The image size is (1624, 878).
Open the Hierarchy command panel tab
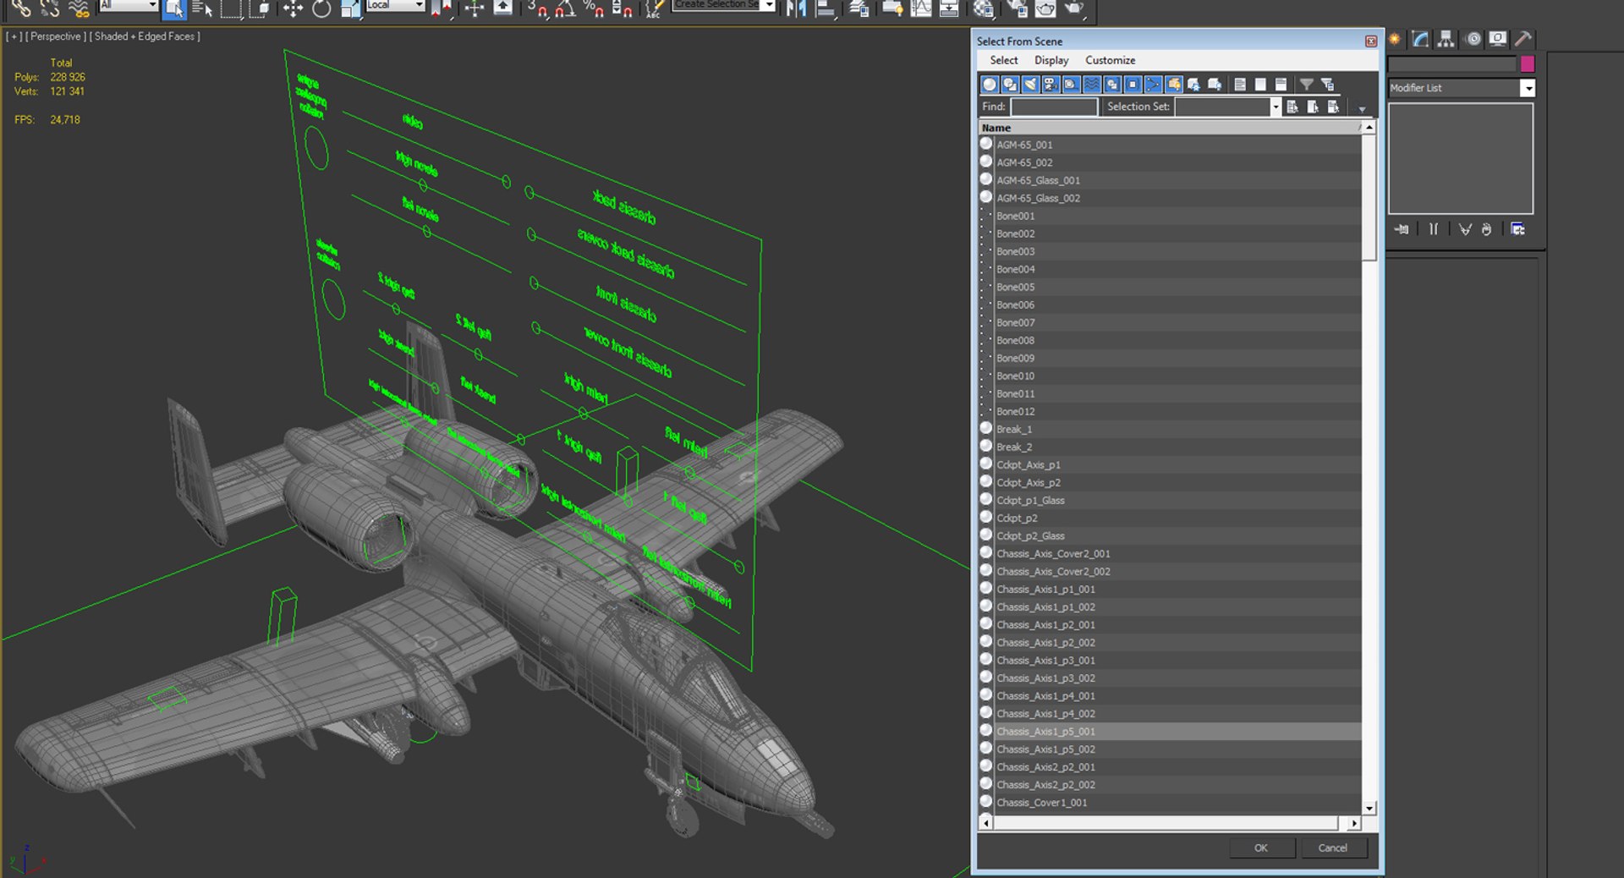pyautogui.click(x=1446, y=39)
